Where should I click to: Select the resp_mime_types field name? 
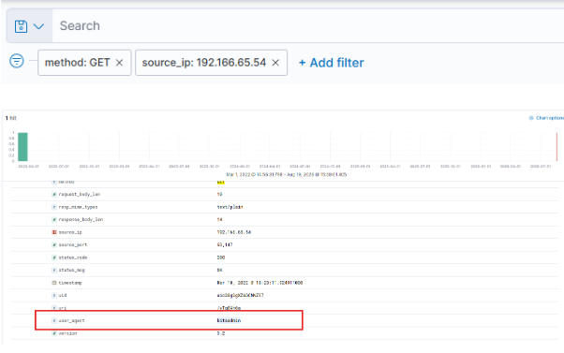click(78, 207)
